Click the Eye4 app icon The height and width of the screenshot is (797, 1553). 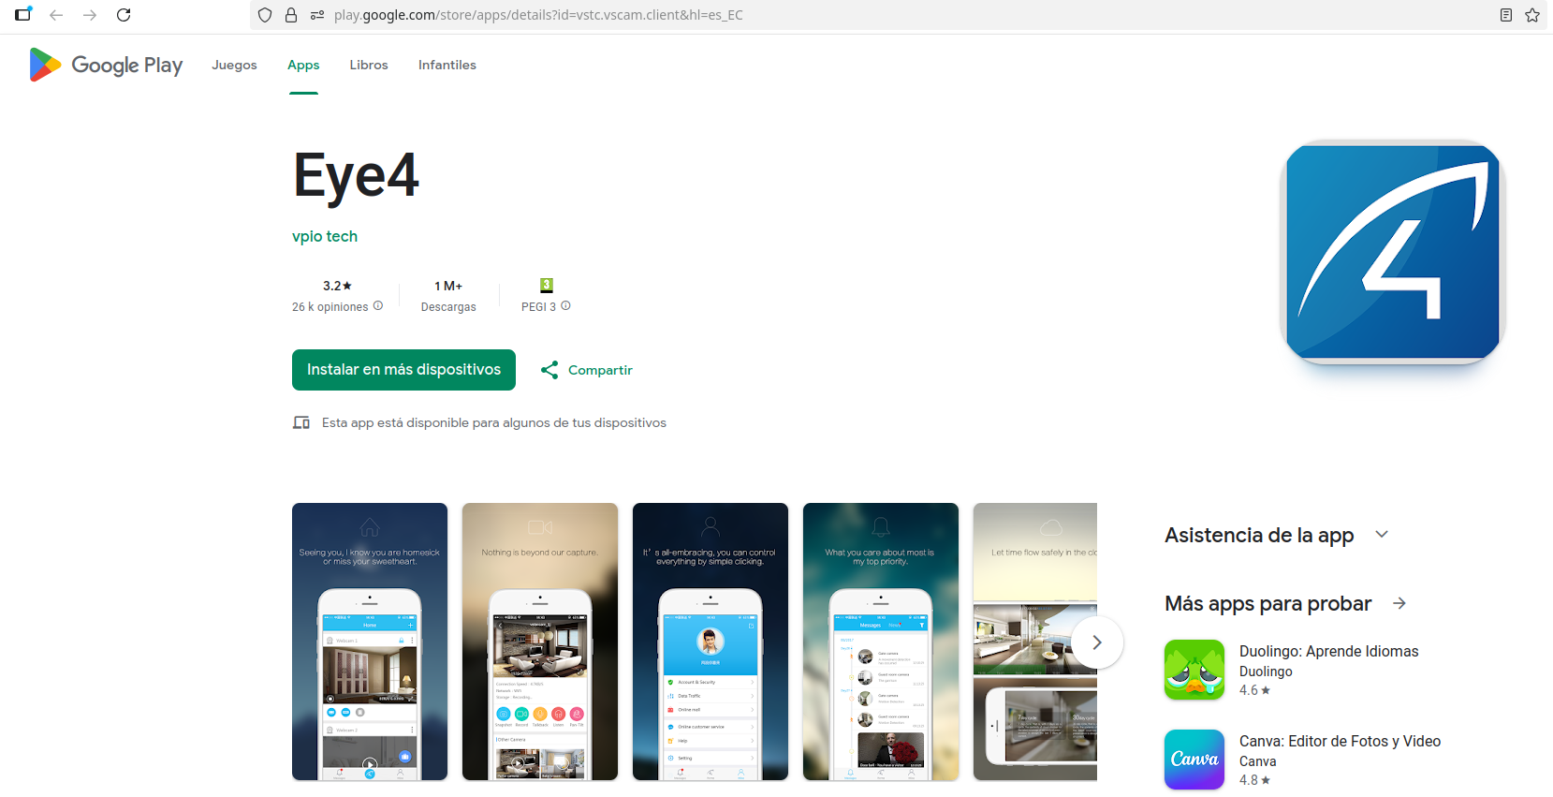click(x=1392, y=252)
